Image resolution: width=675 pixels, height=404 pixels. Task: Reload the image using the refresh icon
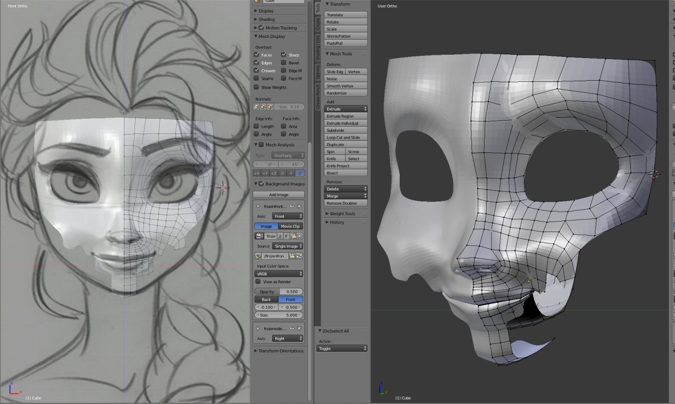point(299,256)
